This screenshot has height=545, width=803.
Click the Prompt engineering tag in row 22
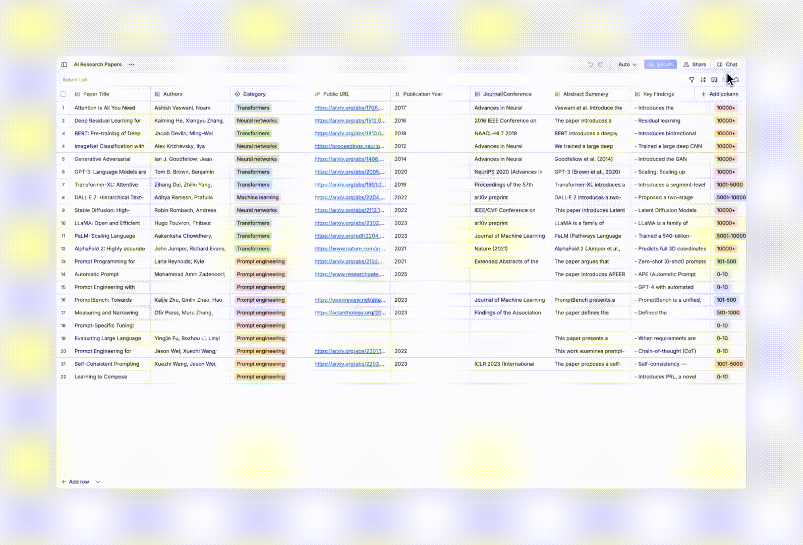coord(261,377)
